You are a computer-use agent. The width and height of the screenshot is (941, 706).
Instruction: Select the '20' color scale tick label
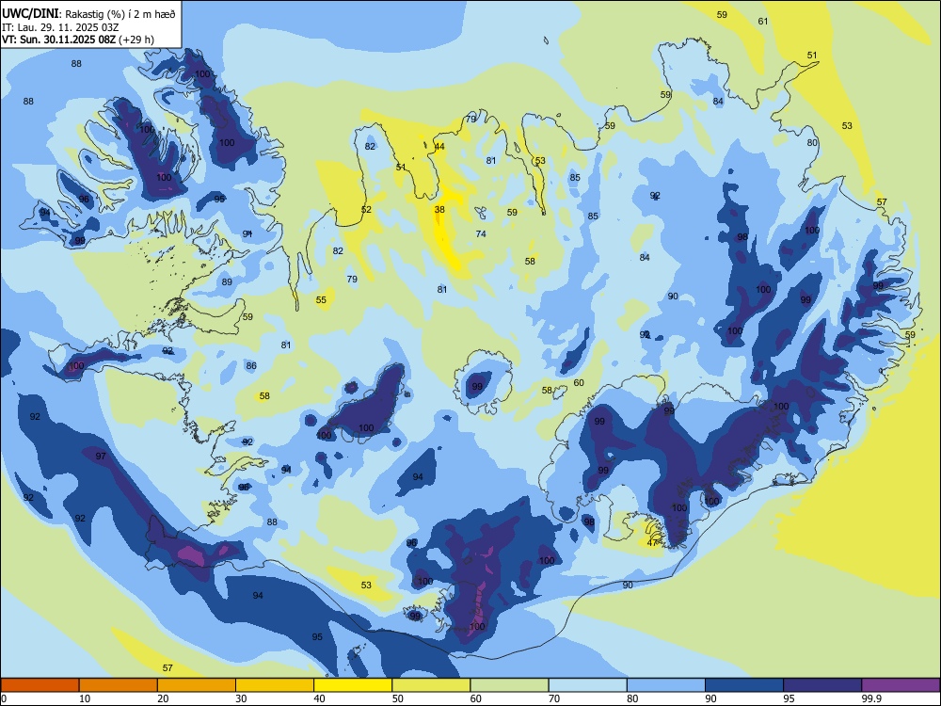click(163, 698)
